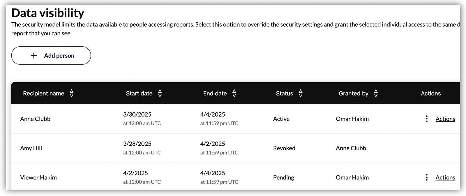Sort by Status using arrow icon
This screenshot has height=196, width=466.
pyautogui.click(x=301, y=93)
